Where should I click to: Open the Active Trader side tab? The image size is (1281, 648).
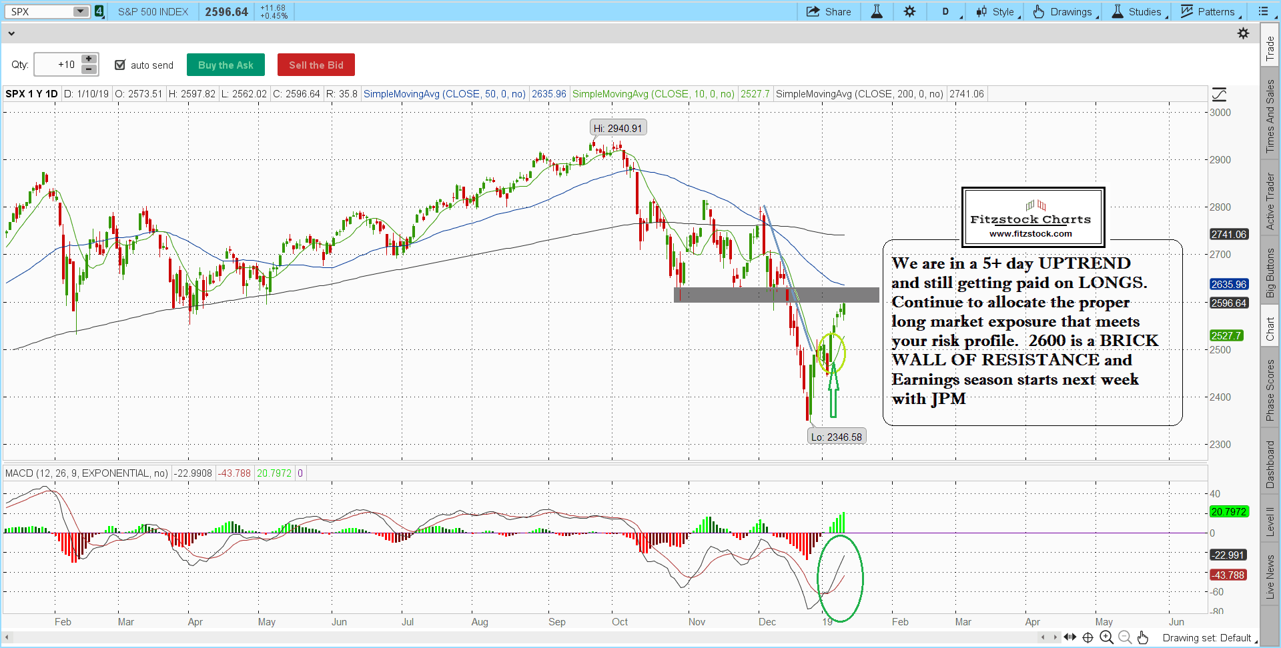tap(1270, 201)
